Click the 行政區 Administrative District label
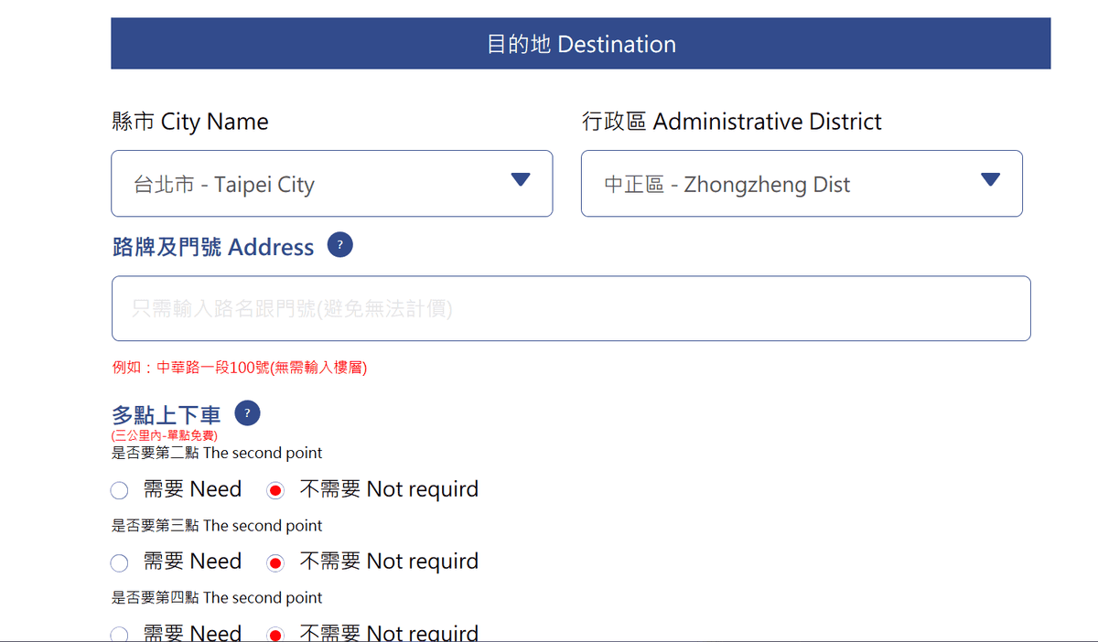1098x642 pixels. click(731, 122)
